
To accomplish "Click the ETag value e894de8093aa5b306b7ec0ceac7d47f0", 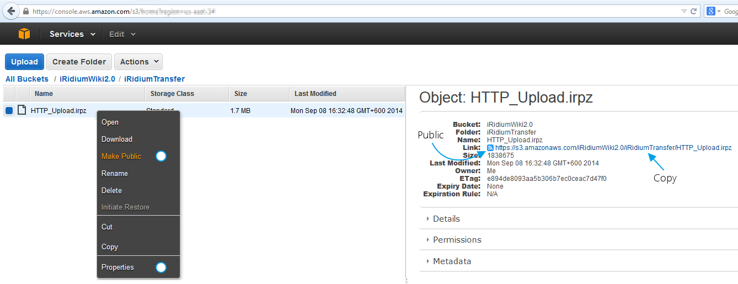I will click(x=547, y=179).
